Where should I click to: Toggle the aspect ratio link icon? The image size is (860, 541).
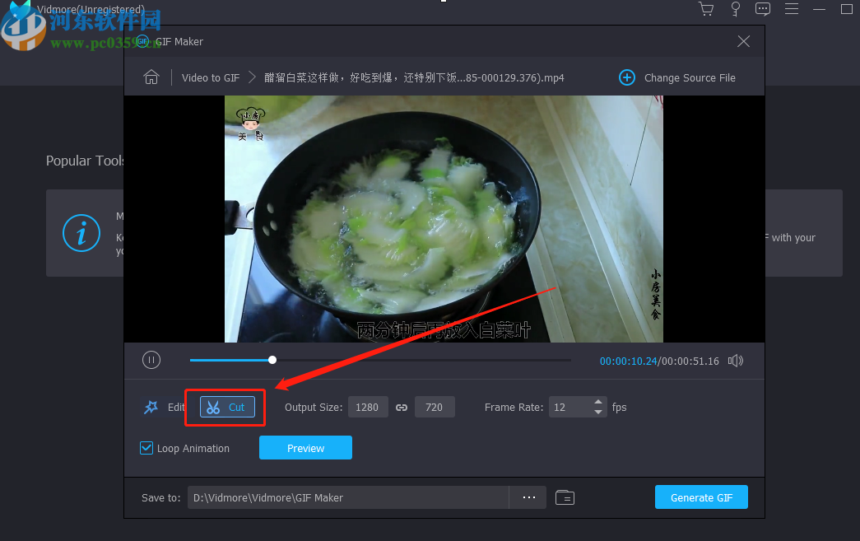pyautogui.click(x=402, y=407)
